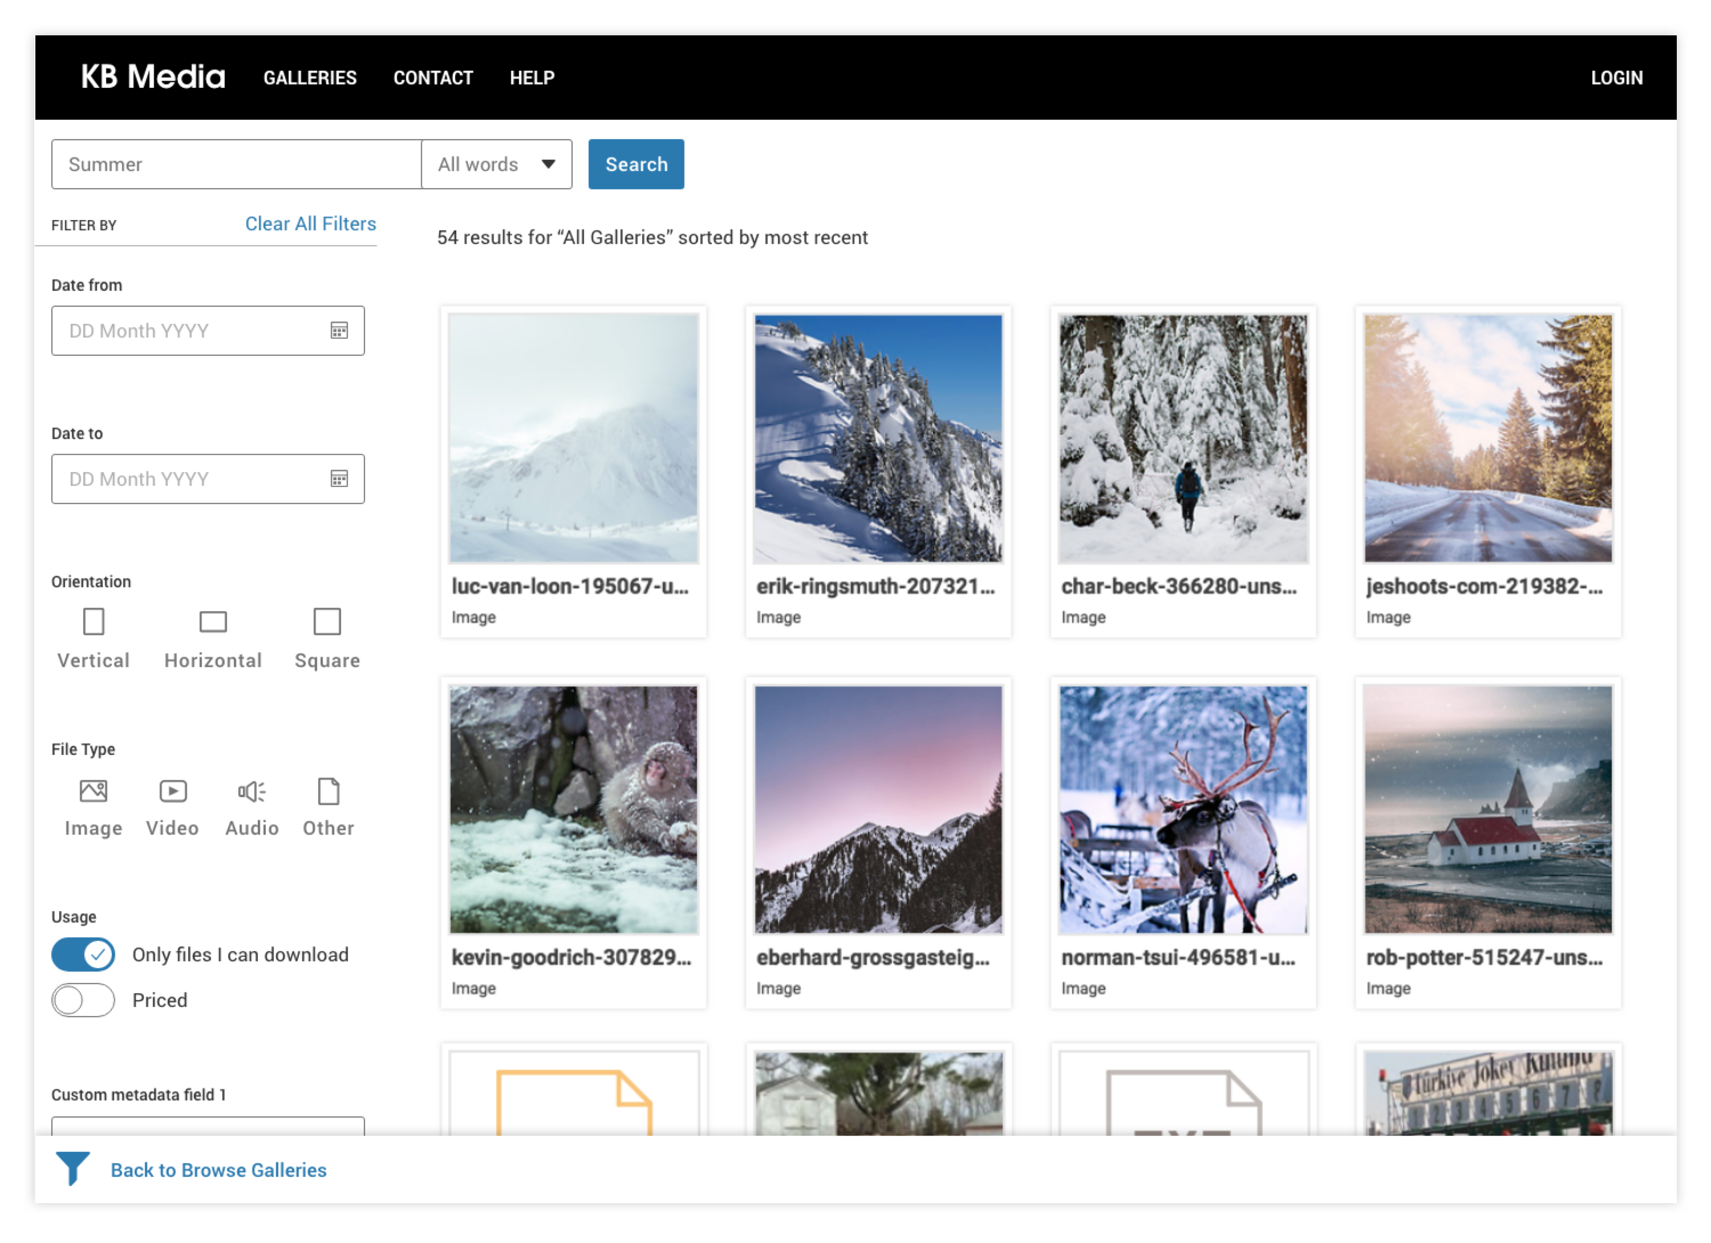Image resolution: width=1711 pixels, height=1243 pixels.
Task: Turn off Only files I can download
Action: (x=83, y=956)
